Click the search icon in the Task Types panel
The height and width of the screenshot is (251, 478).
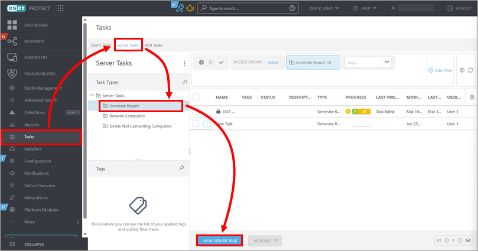pyautogui.click(x=184, y=83)
